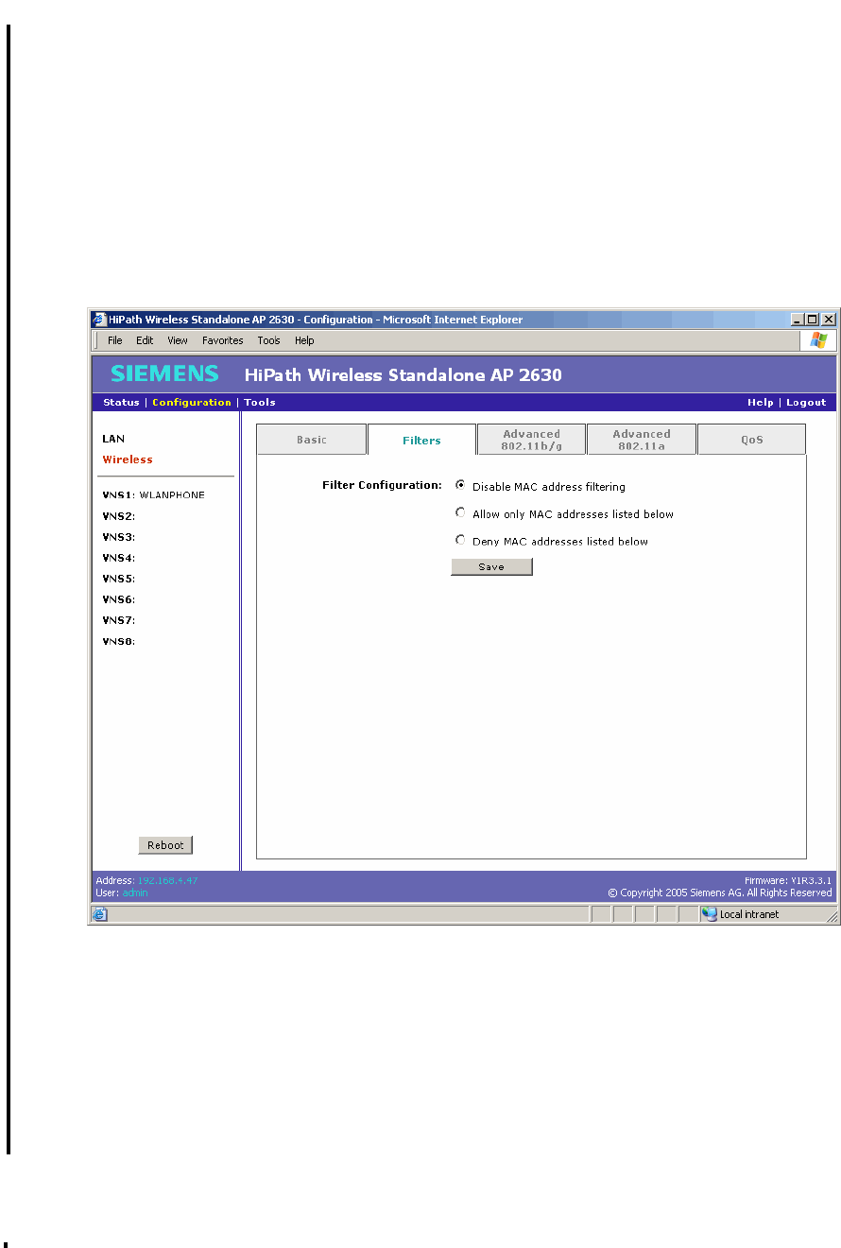Select VNS8 in the sidebar
This screenshot has height=1248, width=841.
click(119, 641)
